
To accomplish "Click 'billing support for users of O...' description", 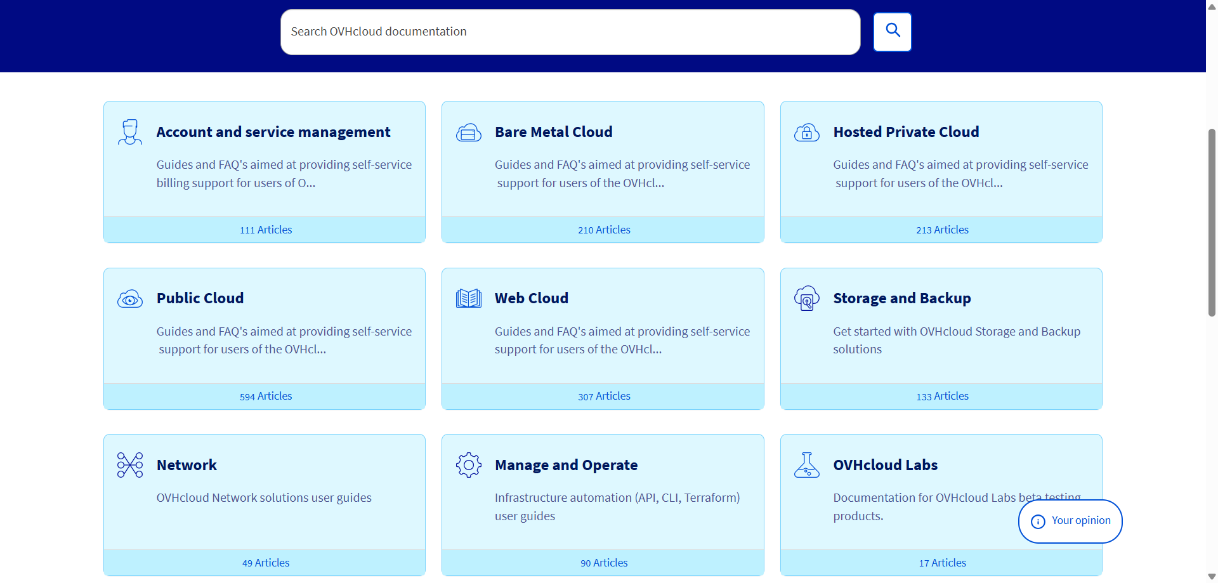I will 236,183.
